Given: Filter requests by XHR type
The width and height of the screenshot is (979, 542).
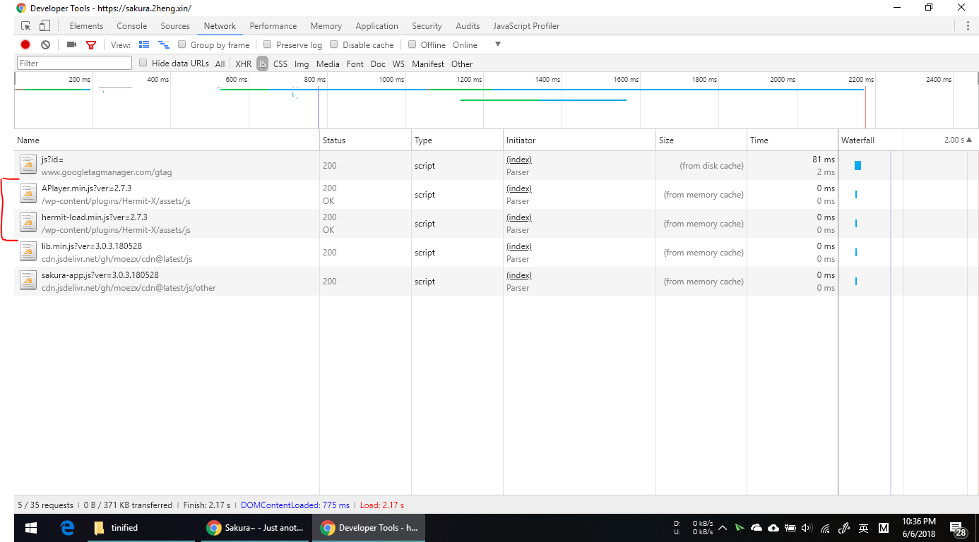Looking at the screenshot, I should [243, 64].
